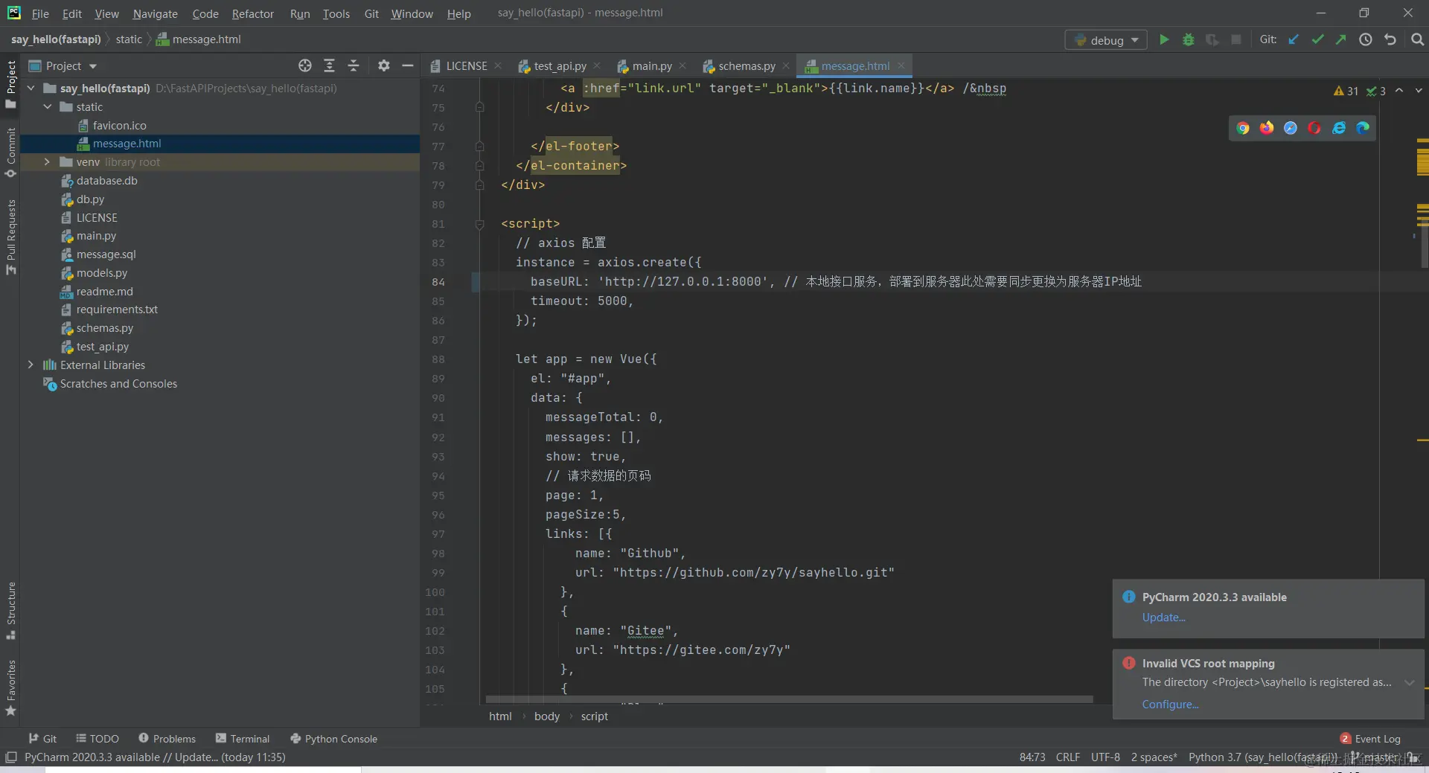The width and height of the screenshot is (1429, 773).
Task: Open the debug run configuration dropdown
Action: [x=1106, y=40]
